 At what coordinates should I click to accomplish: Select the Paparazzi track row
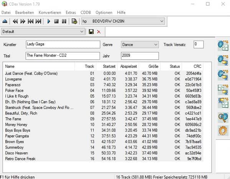(x=103, y=85)
